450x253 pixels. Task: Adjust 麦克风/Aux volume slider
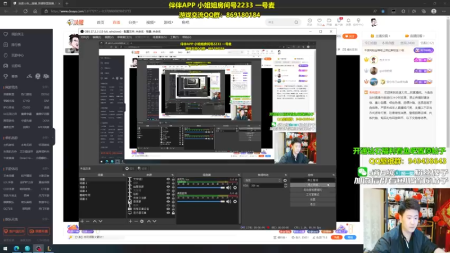click(x=201, y=188)
